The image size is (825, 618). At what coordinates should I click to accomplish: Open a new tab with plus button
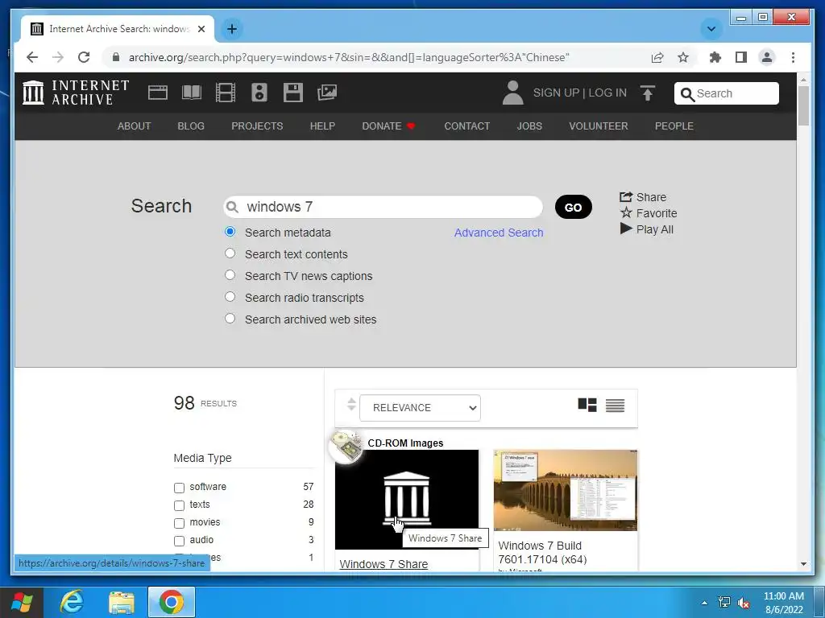pos(232,29)
